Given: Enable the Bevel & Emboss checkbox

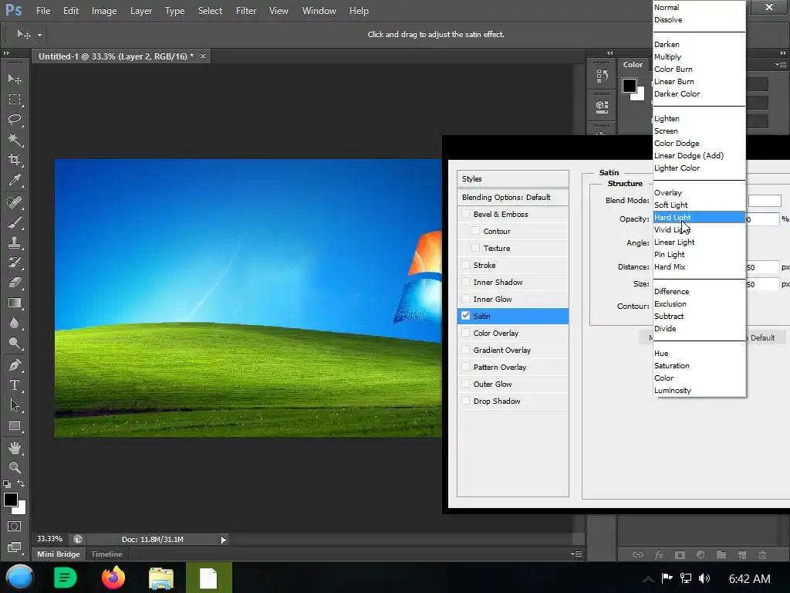Looking at the screenshot, I should [x=465, y=214].
